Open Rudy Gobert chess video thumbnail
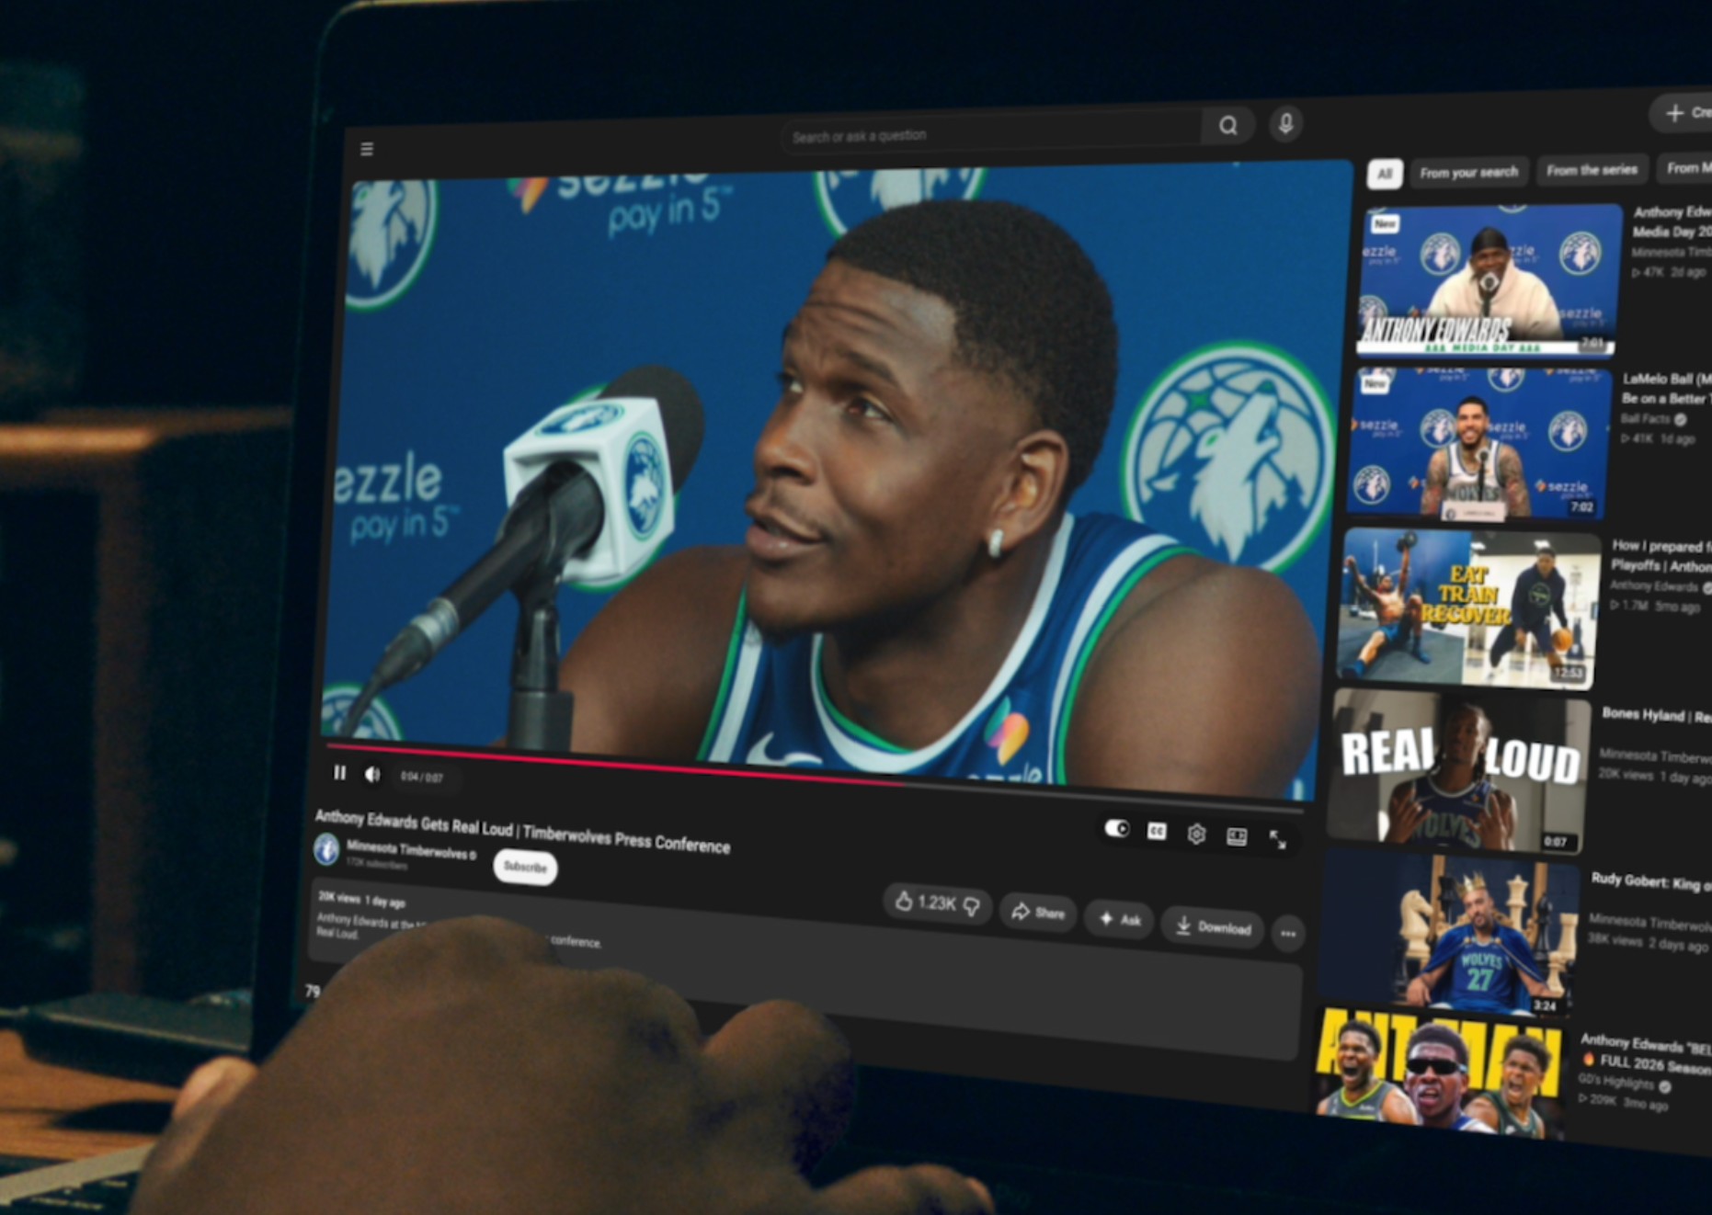Viewport: 1712px width, 1215px height. pos(1448,932)
